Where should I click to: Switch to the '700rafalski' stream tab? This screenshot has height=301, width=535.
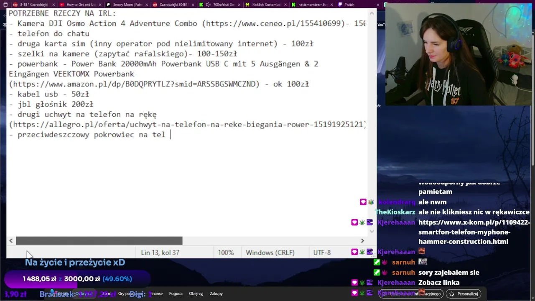(x=219, y=5)
